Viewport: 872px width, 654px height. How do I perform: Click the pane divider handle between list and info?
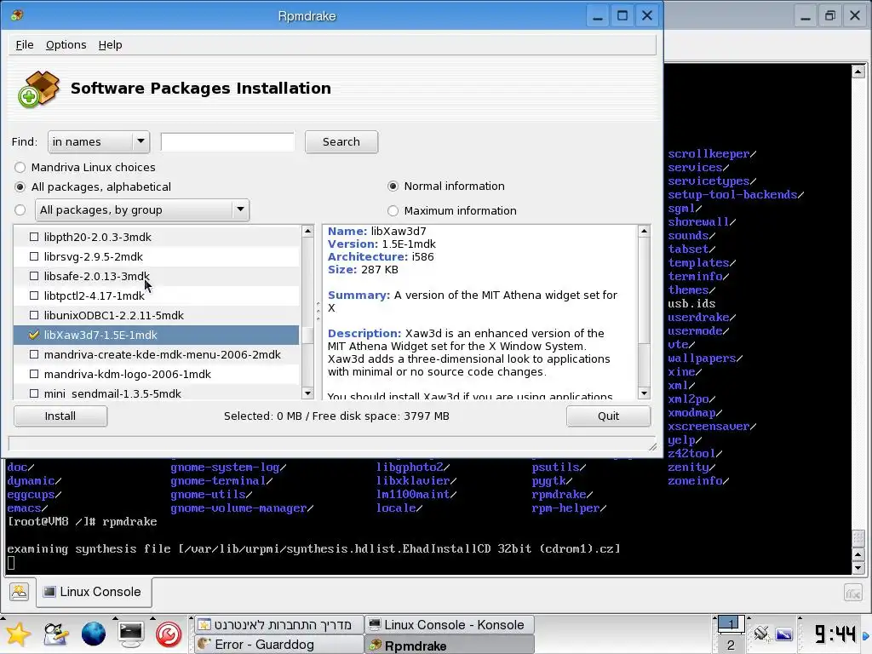tap(318, 312)
